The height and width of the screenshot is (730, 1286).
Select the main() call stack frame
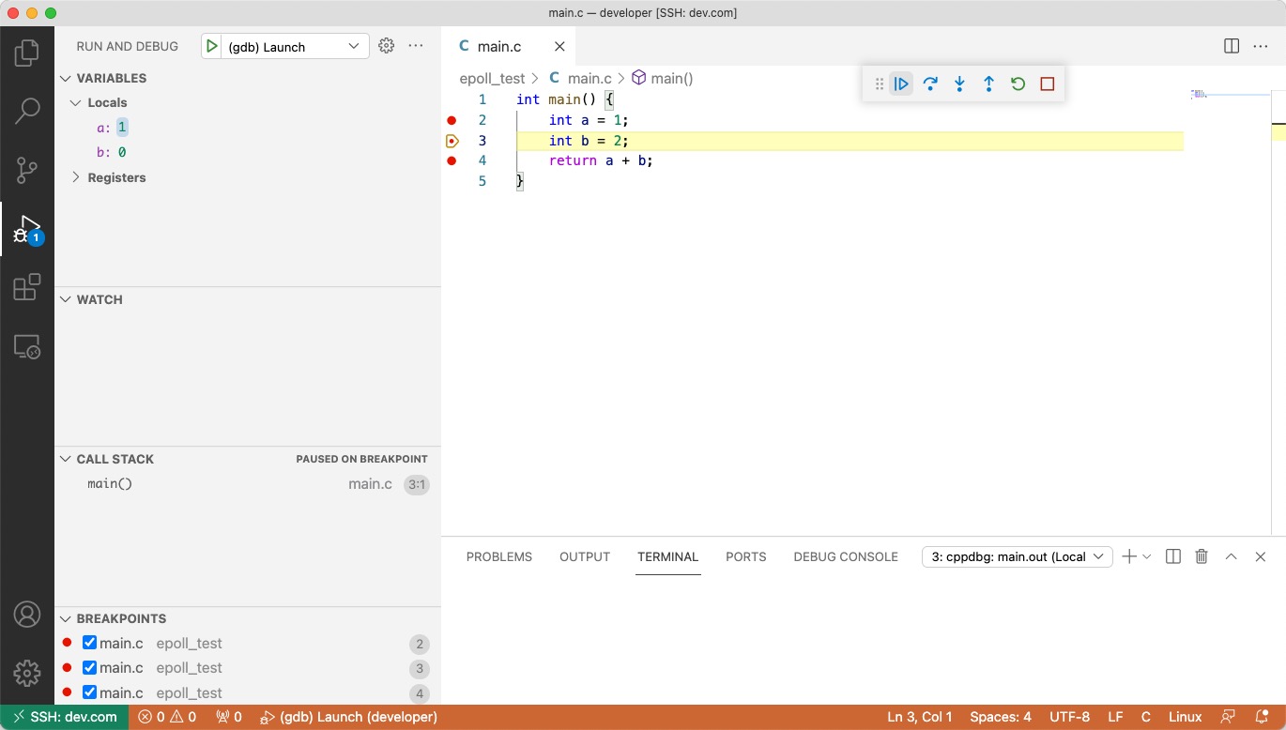point(110,484)
